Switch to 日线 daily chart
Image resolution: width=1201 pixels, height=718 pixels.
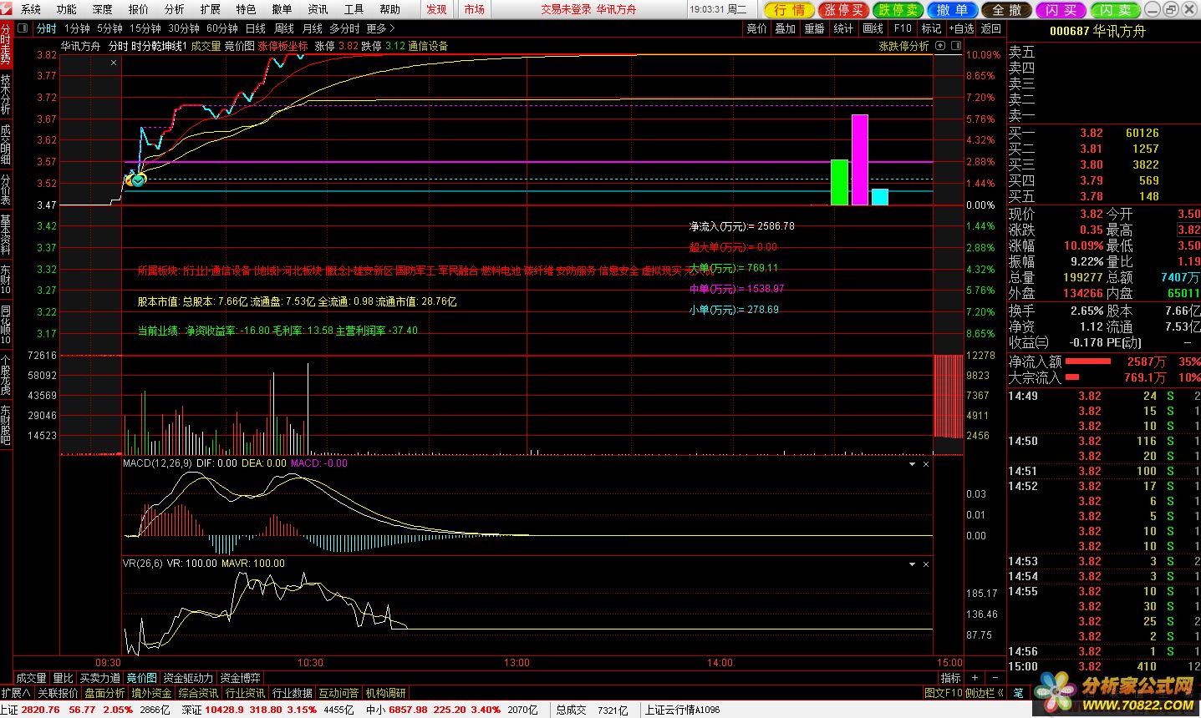point(255,28)
